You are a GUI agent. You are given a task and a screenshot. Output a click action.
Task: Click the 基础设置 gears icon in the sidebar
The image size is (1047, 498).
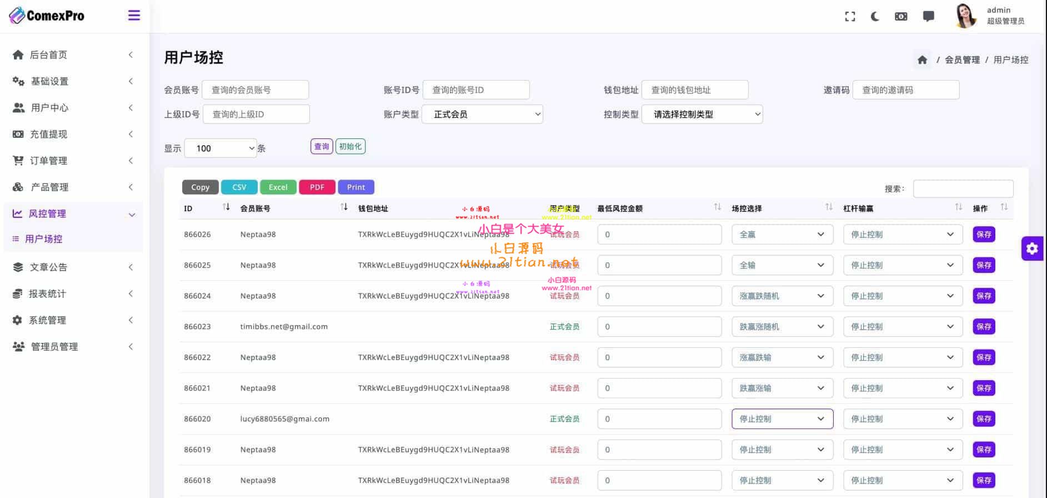(18, 81)
